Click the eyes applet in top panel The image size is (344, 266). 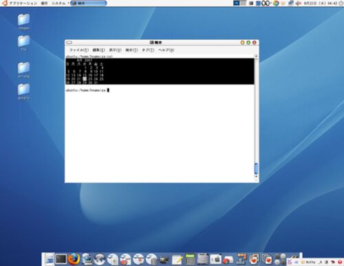coord(266,3)
